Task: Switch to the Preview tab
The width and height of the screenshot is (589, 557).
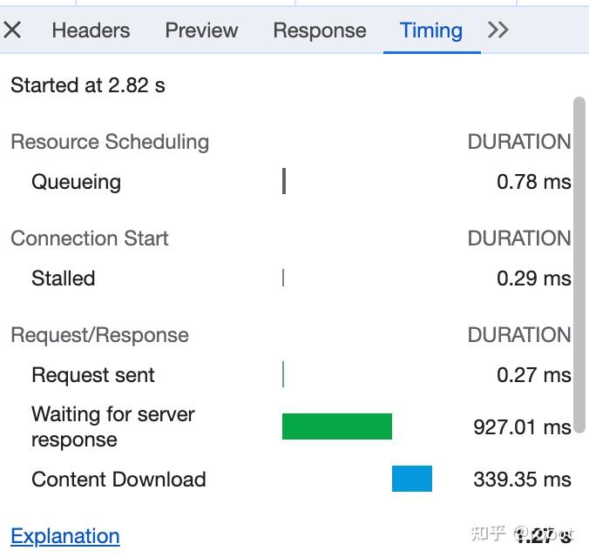Action: (x=201, y=30)
